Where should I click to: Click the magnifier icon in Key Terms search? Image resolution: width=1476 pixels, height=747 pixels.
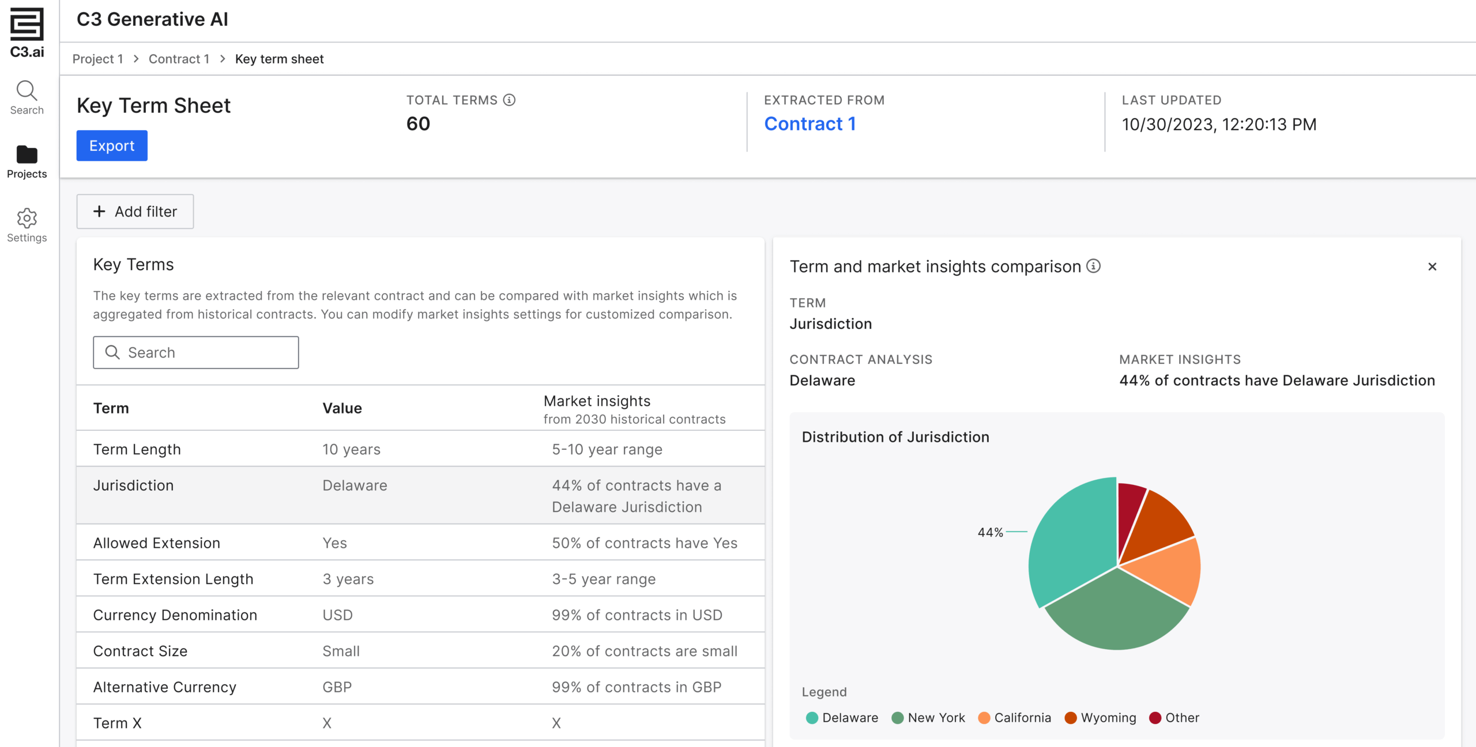tap(112, 352)
